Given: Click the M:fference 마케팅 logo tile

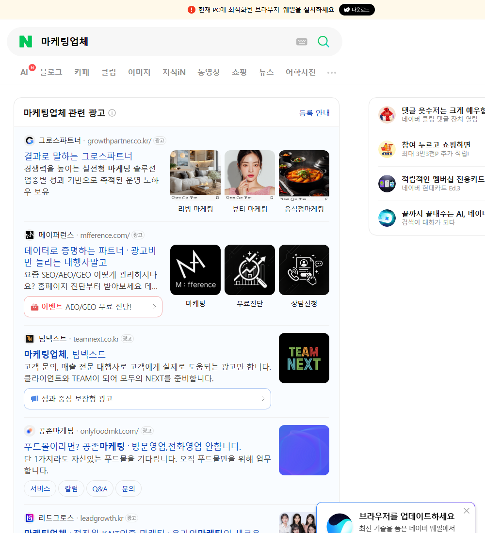Looking at the screenshot, I should [195, 270].
